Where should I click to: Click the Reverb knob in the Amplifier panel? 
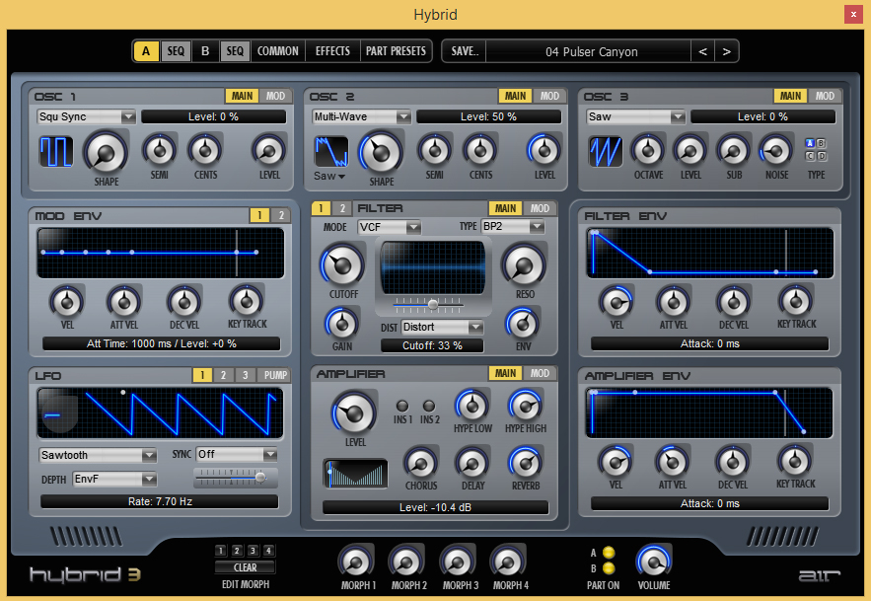(525, 466)
